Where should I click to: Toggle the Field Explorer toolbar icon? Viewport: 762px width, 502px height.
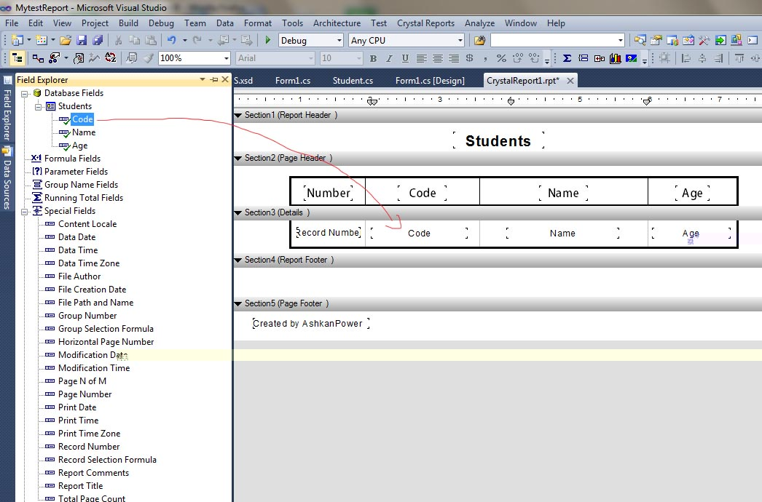pyautogui.click(x=17, y=58)
